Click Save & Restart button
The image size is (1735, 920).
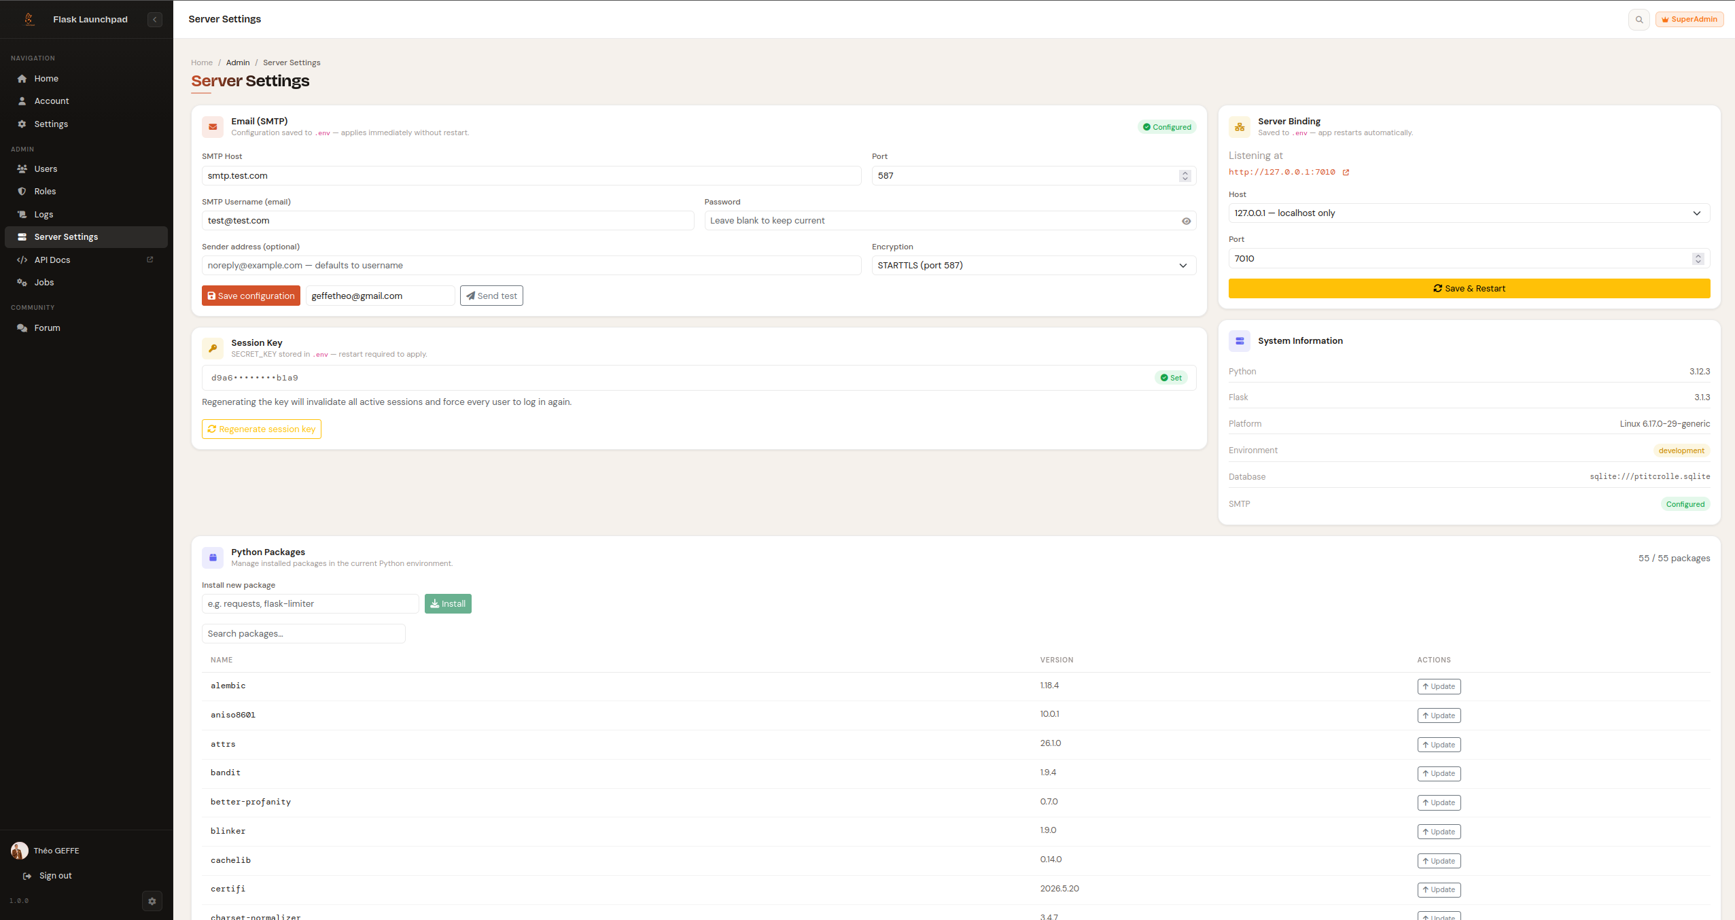pyautogui.click(x=1469, y=289)
